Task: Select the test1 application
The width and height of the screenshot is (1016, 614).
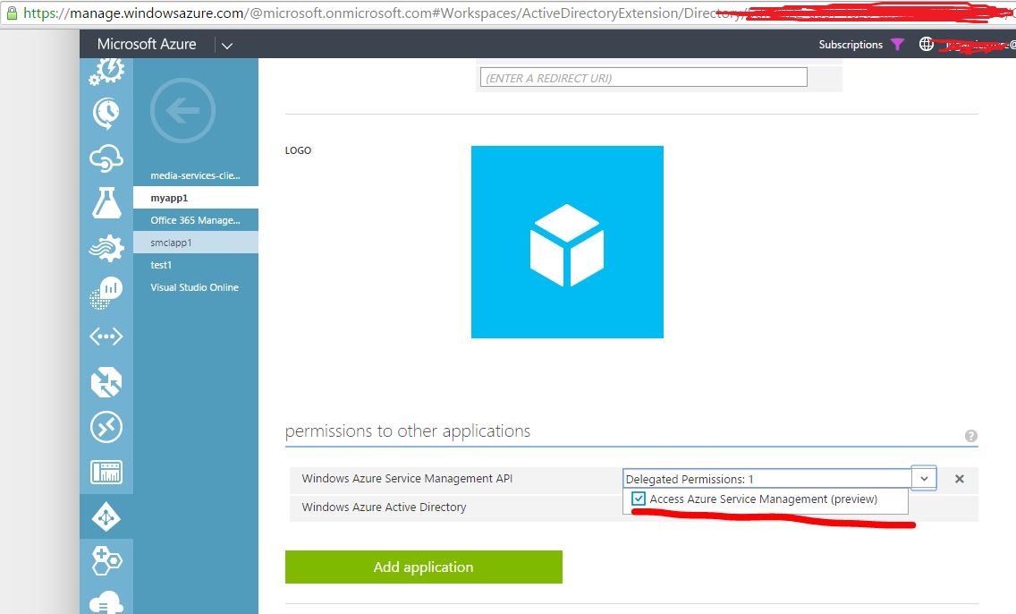Action: (x=196, y=265)
